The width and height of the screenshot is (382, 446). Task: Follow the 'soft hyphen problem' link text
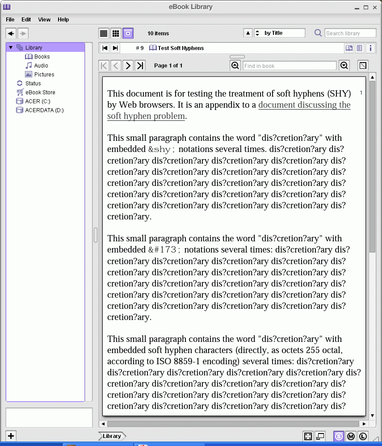146,116
